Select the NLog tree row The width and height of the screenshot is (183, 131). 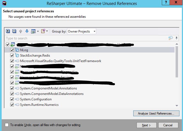click(90, 50)
